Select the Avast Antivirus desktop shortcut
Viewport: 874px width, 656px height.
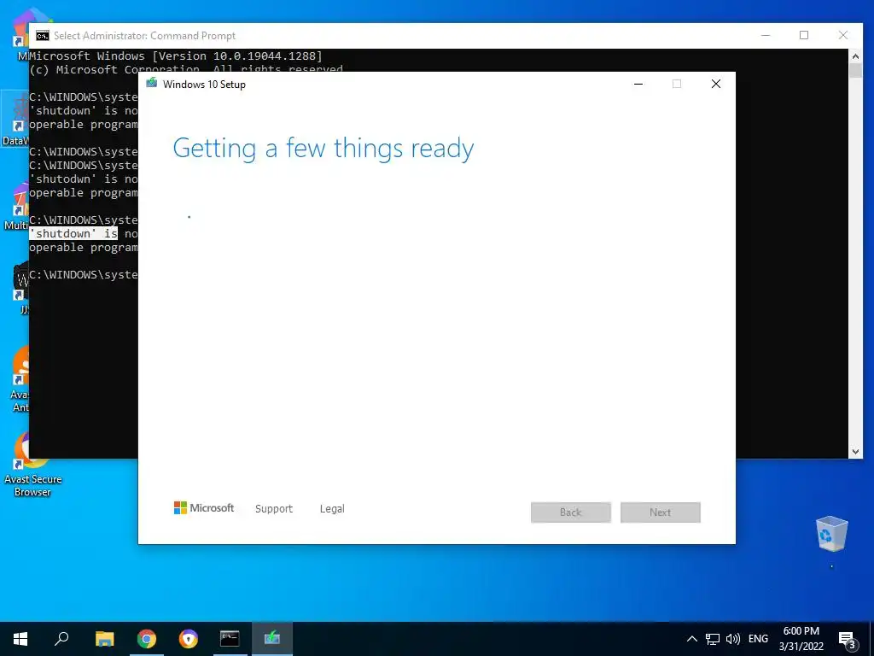coord(20,379)
